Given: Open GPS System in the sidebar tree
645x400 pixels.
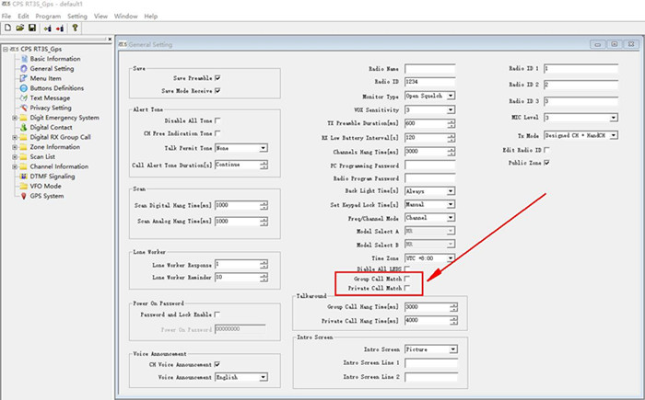Looking at the screenshot, I should tap(47, 195).
